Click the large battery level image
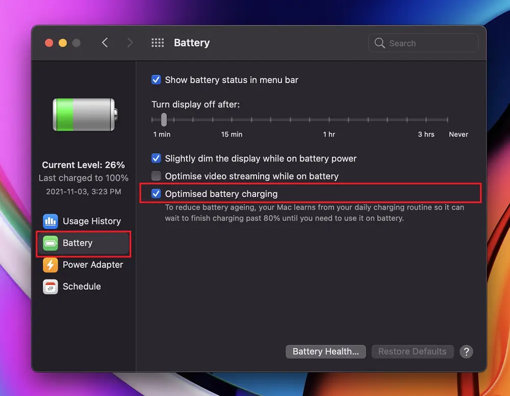The width and height of the screenshot is (510, 396). point(85,115)
